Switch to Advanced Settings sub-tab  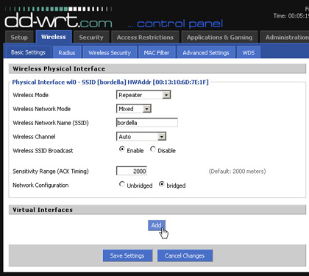206,52
